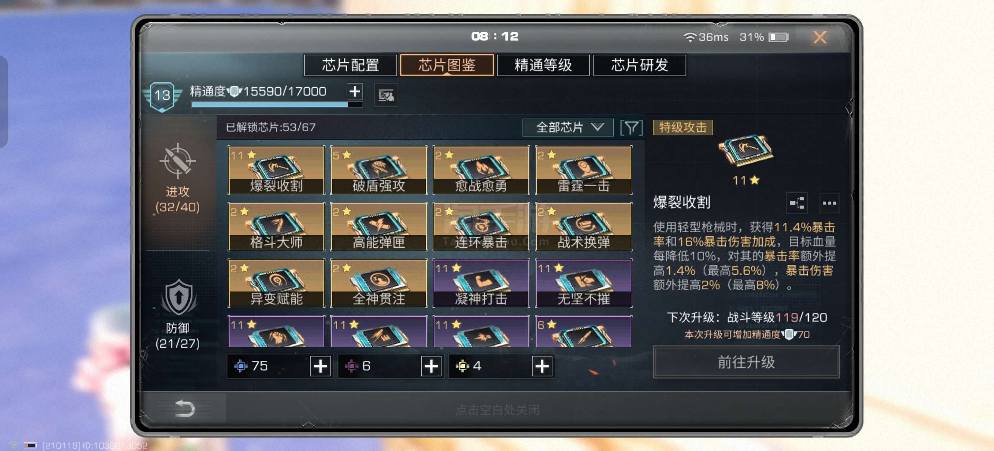The image size is (994, 451).
Task: Switch to the 精通等级 tab
Action: pyautogui.click(x=543, y=65)
